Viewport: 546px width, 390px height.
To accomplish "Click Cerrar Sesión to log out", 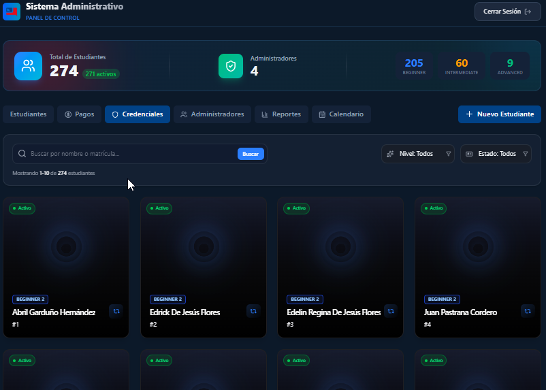I will (508, 12).
